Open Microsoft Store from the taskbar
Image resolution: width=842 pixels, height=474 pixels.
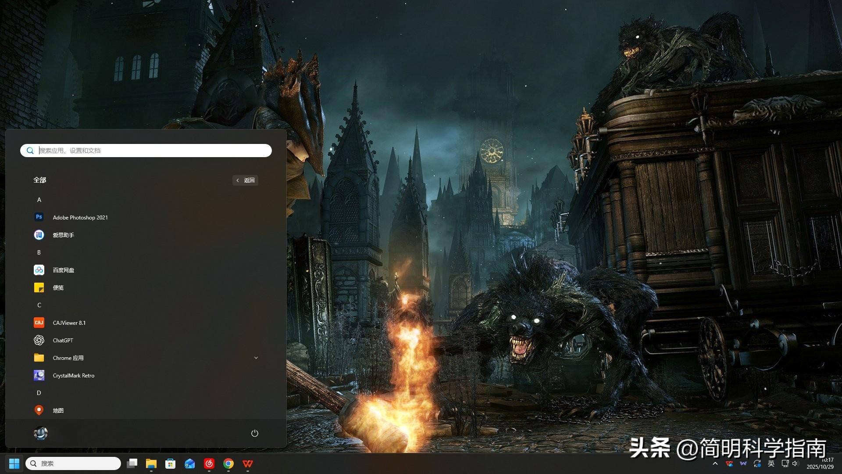[170, 463]
